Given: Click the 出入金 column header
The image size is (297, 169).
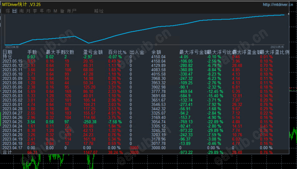Looking at the screenshot, I should point(137,52).
